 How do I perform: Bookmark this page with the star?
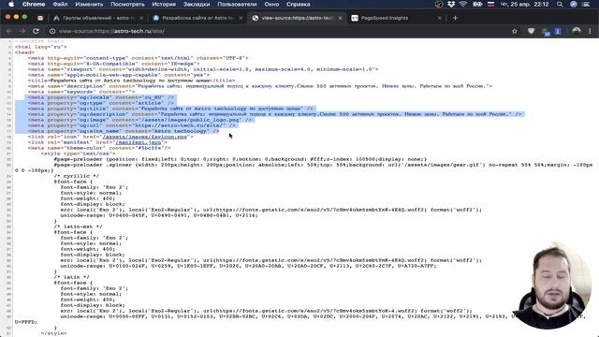coord(514,31)
